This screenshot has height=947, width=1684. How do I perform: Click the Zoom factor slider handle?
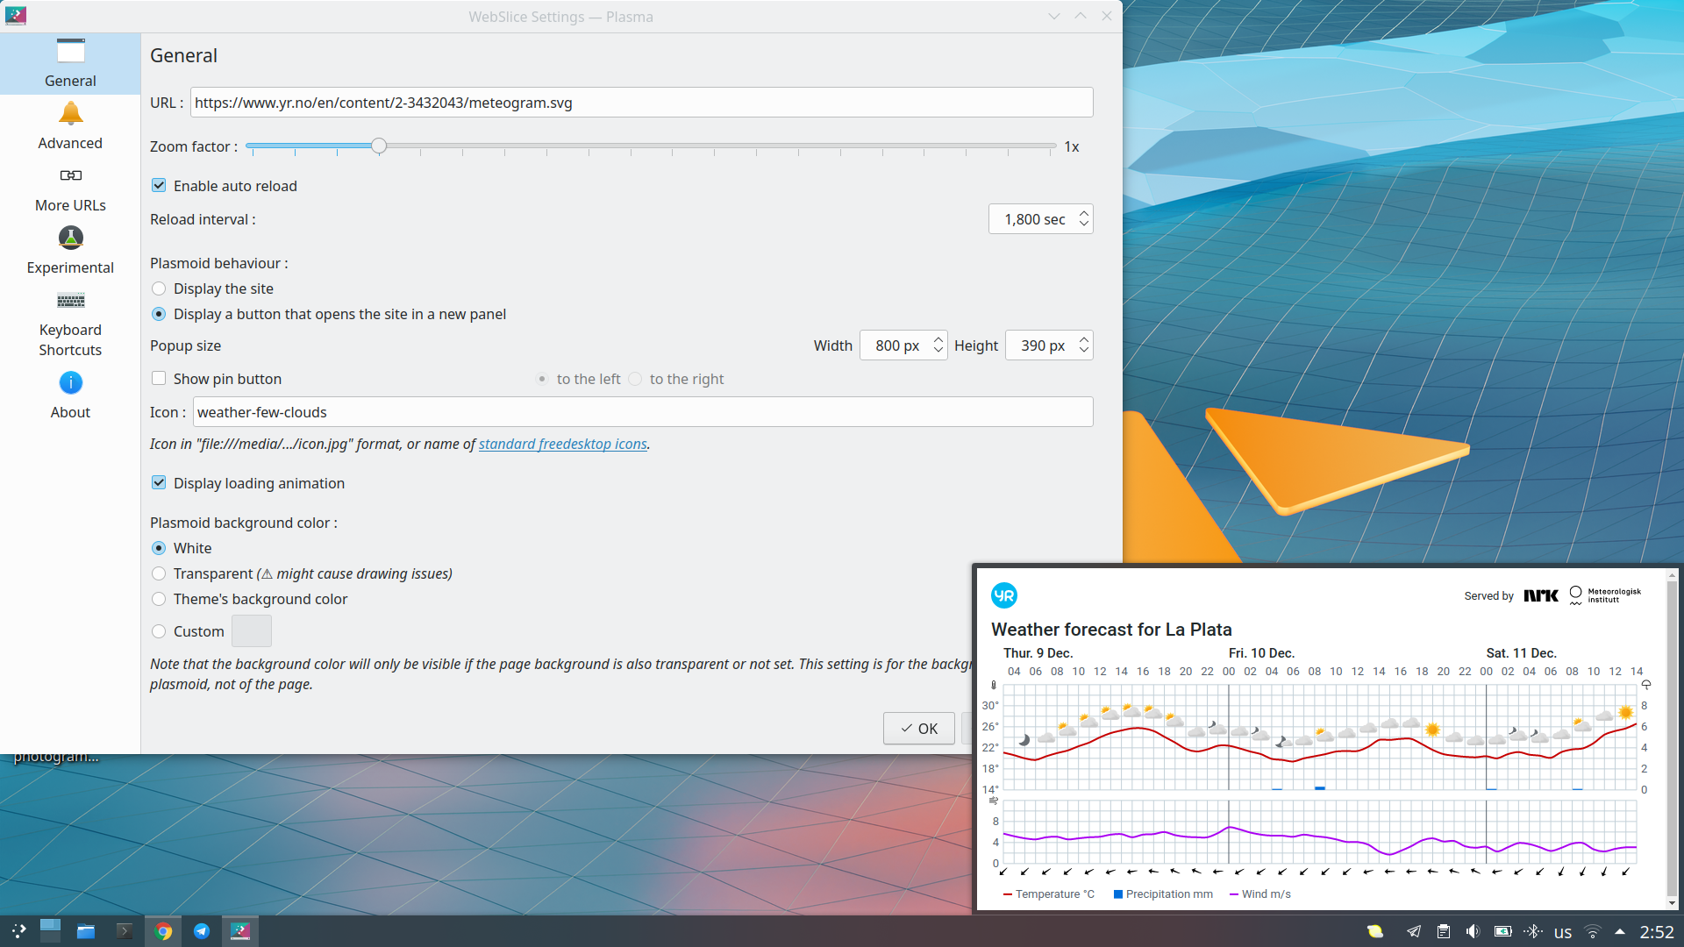[x=379, y=146]
